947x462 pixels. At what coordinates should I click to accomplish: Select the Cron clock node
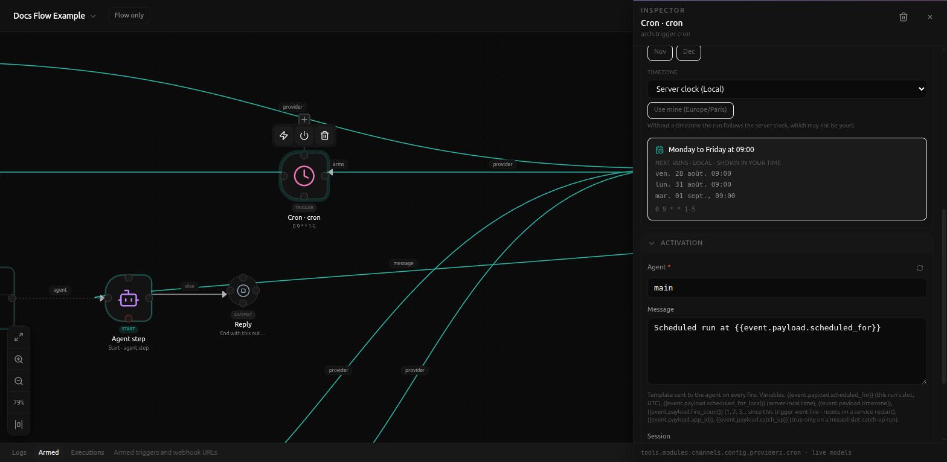tap(304, 176)
